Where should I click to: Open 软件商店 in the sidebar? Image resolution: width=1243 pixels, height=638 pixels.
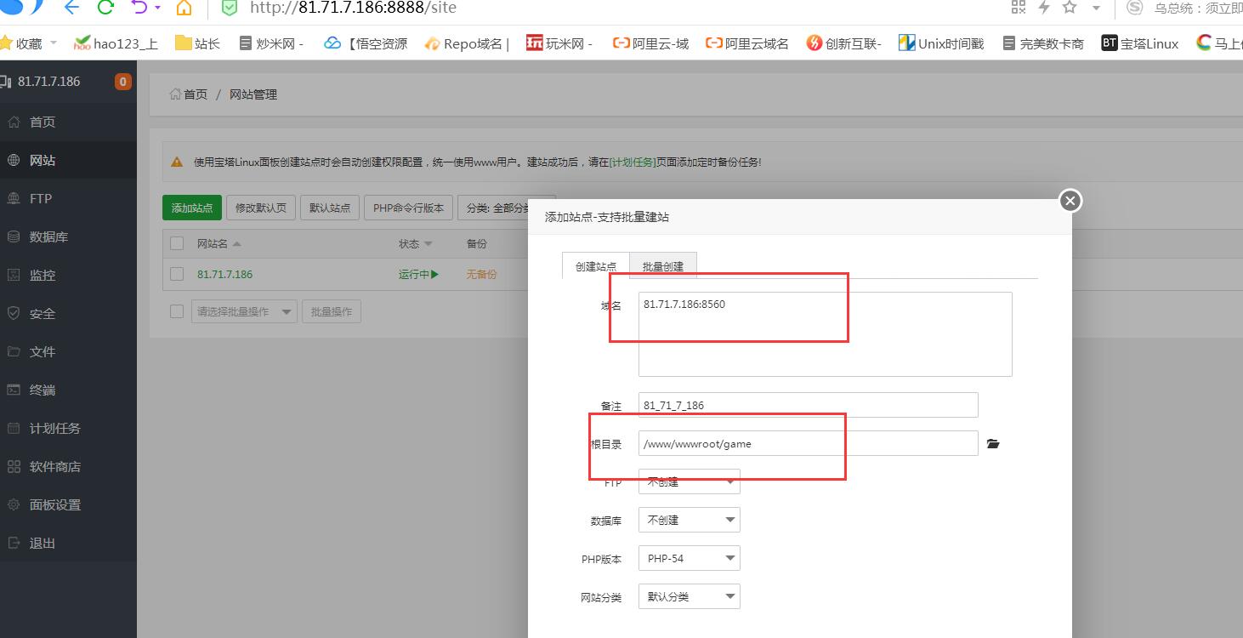tap(55, 466)
